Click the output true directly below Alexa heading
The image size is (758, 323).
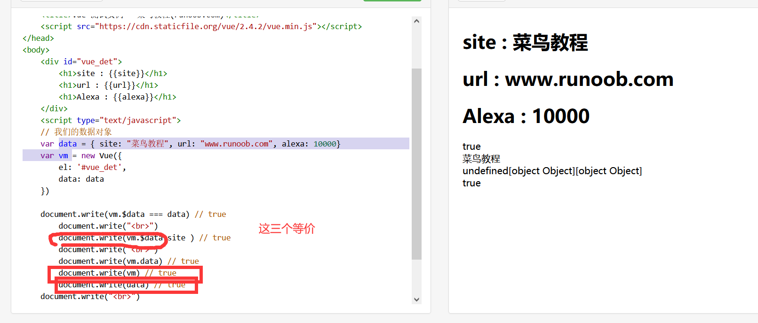point(471,146)
